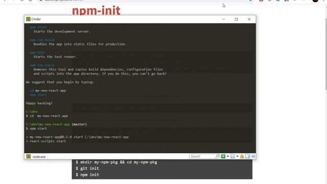Open the Cmder hamburger settings menu

pyautogui.click(x=253, y=156)
